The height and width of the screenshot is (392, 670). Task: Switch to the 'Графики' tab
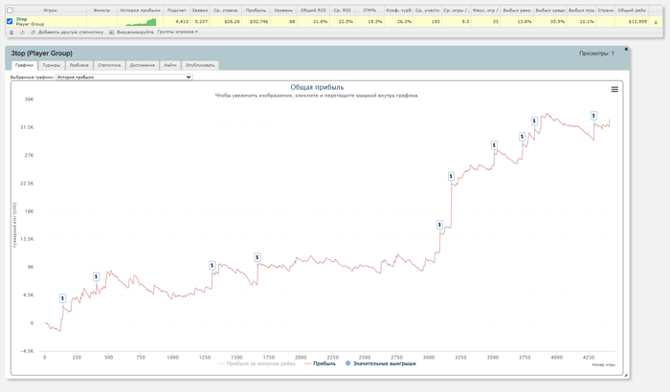24,65
